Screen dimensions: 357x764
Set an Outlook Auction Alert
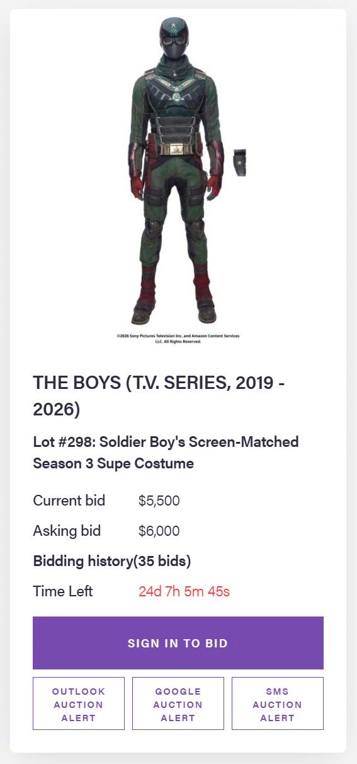79,704
